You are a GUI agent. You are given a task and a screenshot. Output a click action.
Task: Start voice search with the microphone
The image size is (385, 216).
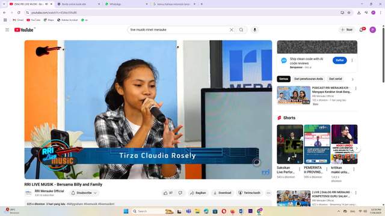click(x=254, y=30)
